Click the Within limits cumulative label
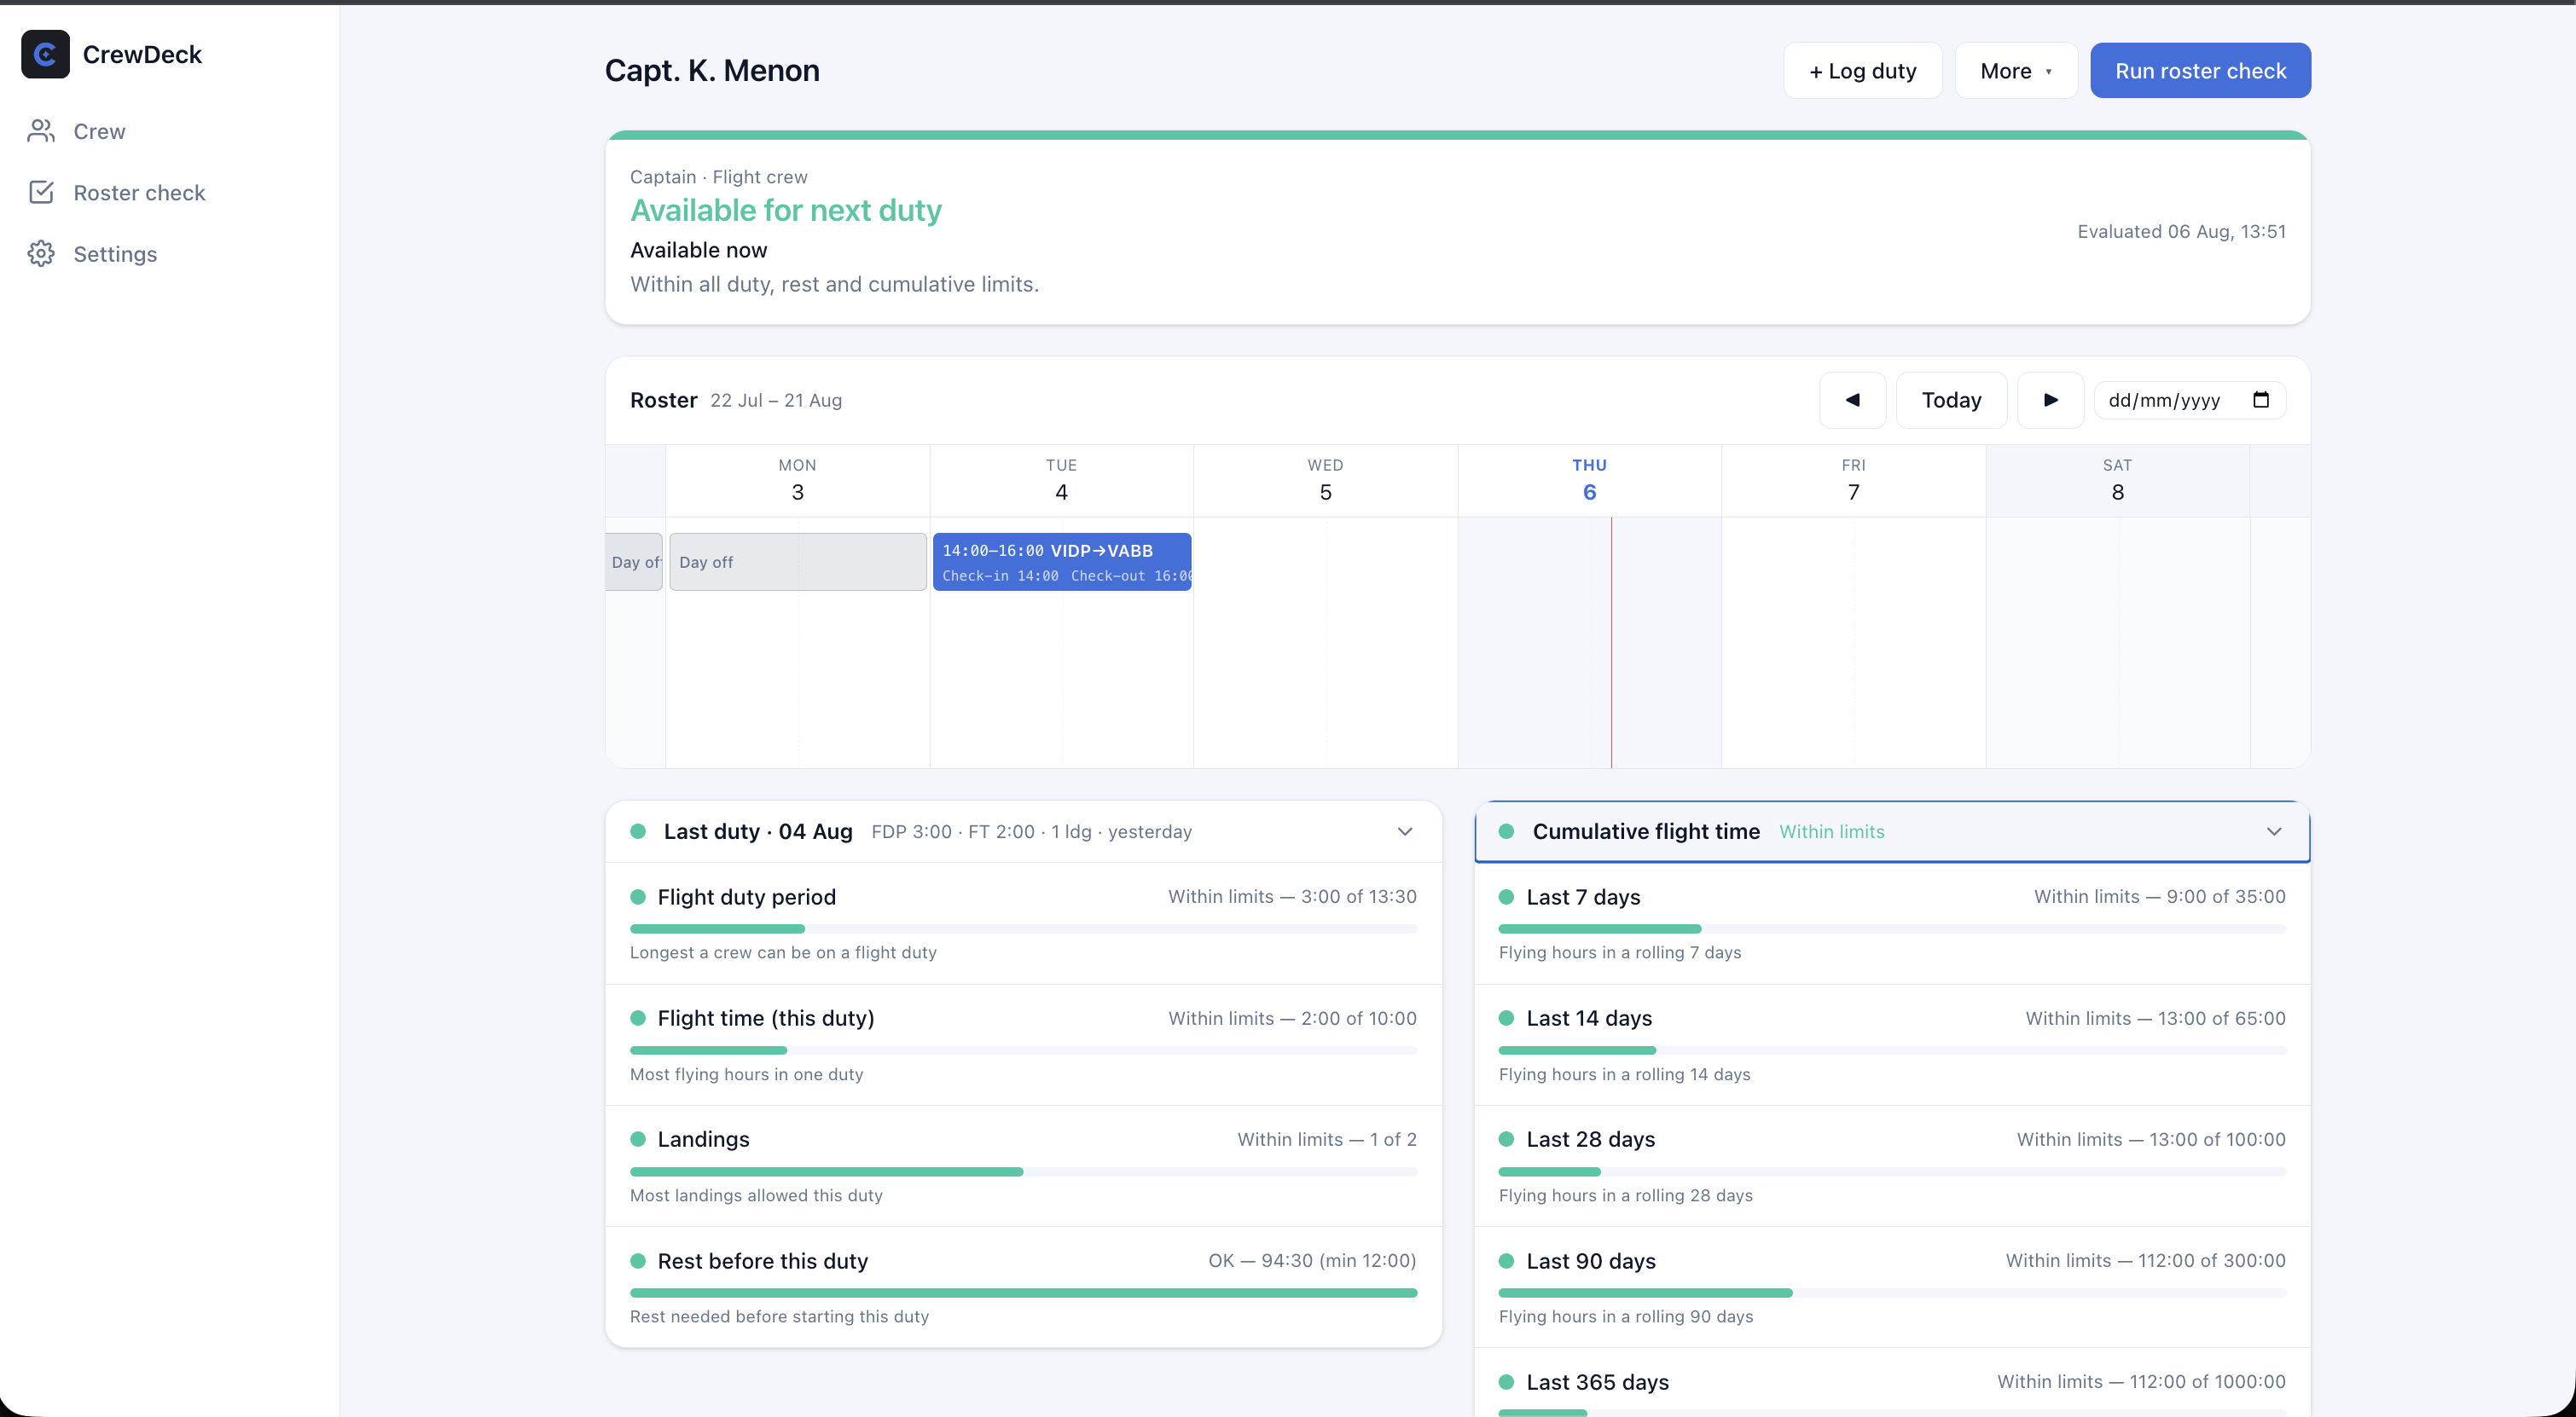Viewport: 2576px width, 1417px height. [1831, 831]
